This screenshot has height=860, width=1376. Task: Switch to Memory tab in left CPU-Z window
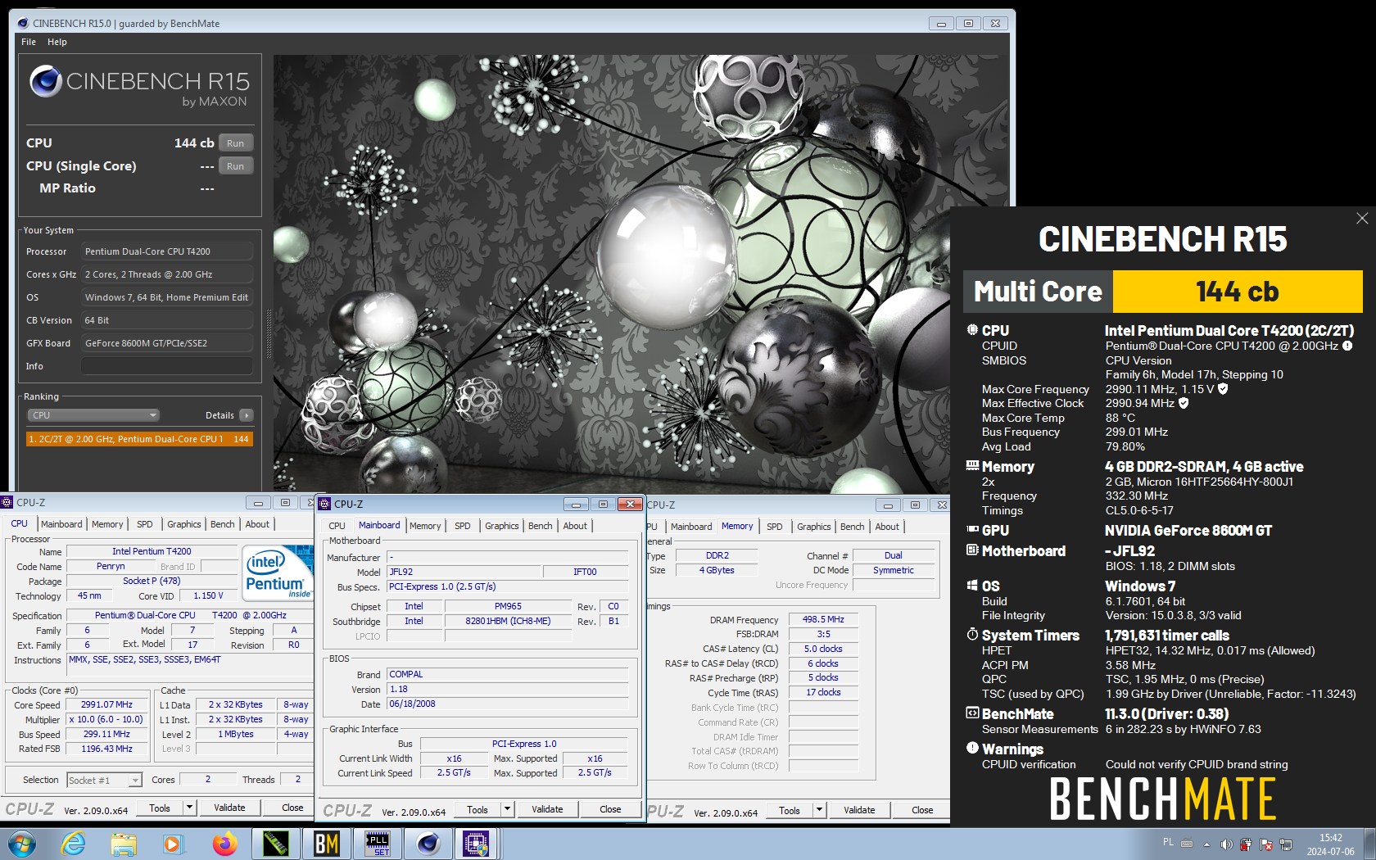click(107, 524)
